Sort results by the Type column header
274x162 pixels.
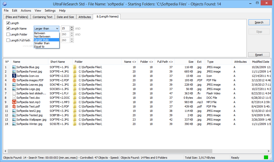tap(218, 62)
